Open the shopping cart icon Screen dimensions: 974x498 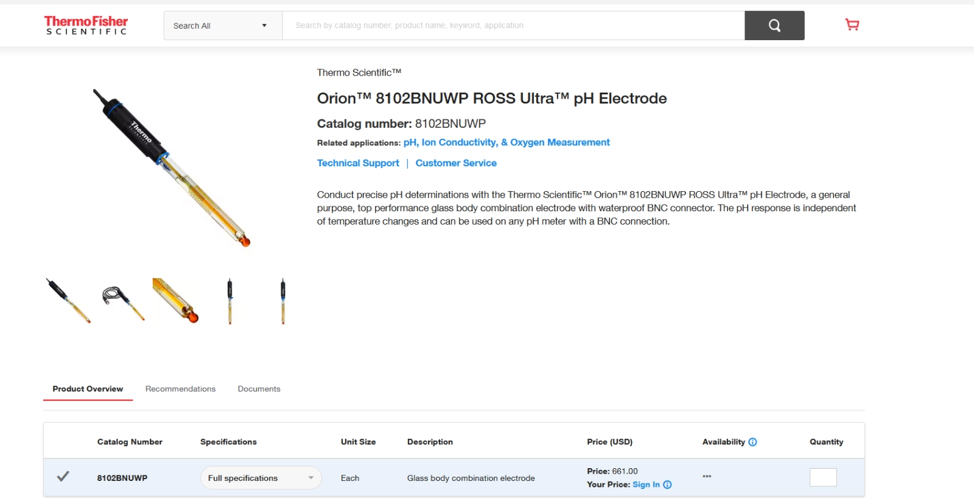tap(852, 25)
